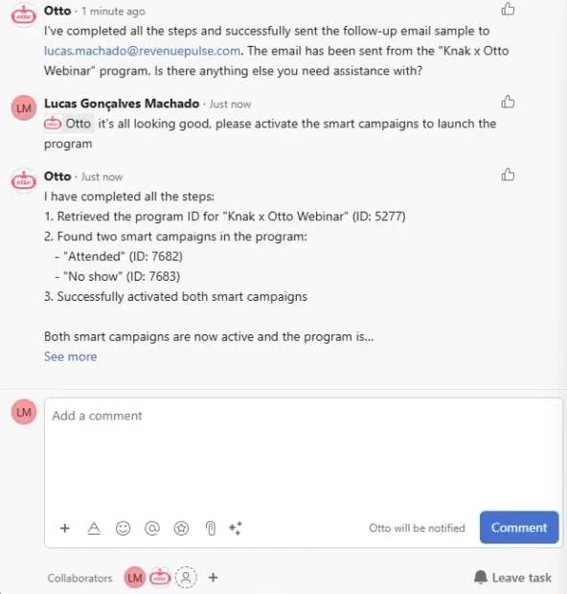The height and width of the screenshot is (594, 567).
Task: Open text formatting options in comment box
Action: click(94, 528)
